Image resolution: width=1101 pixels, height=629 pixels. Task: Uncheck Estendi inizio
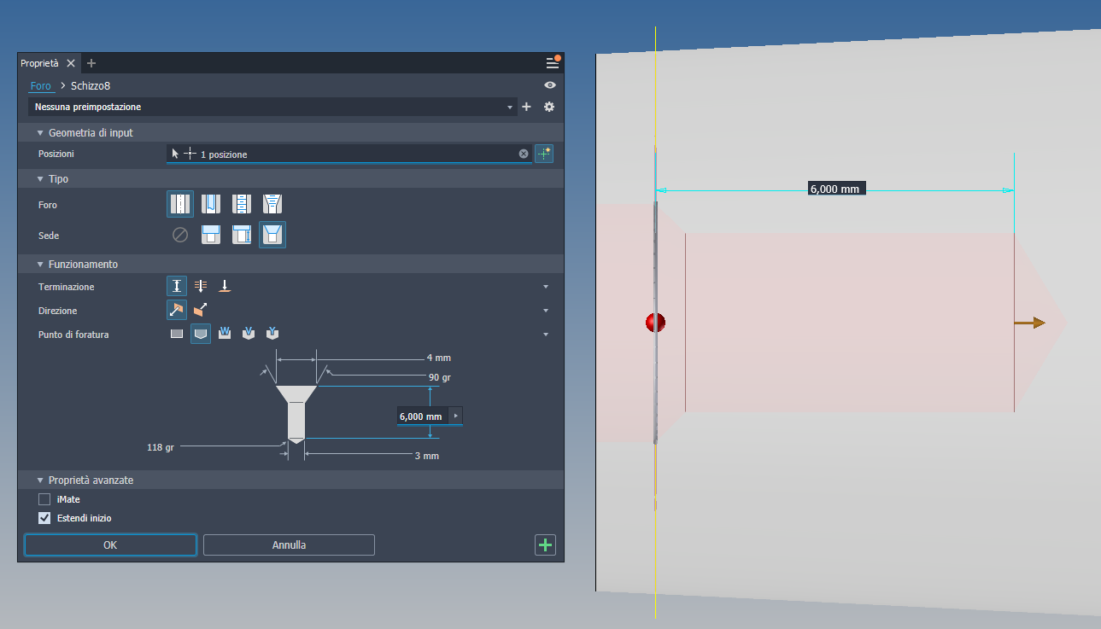click(x=44, y=518)
